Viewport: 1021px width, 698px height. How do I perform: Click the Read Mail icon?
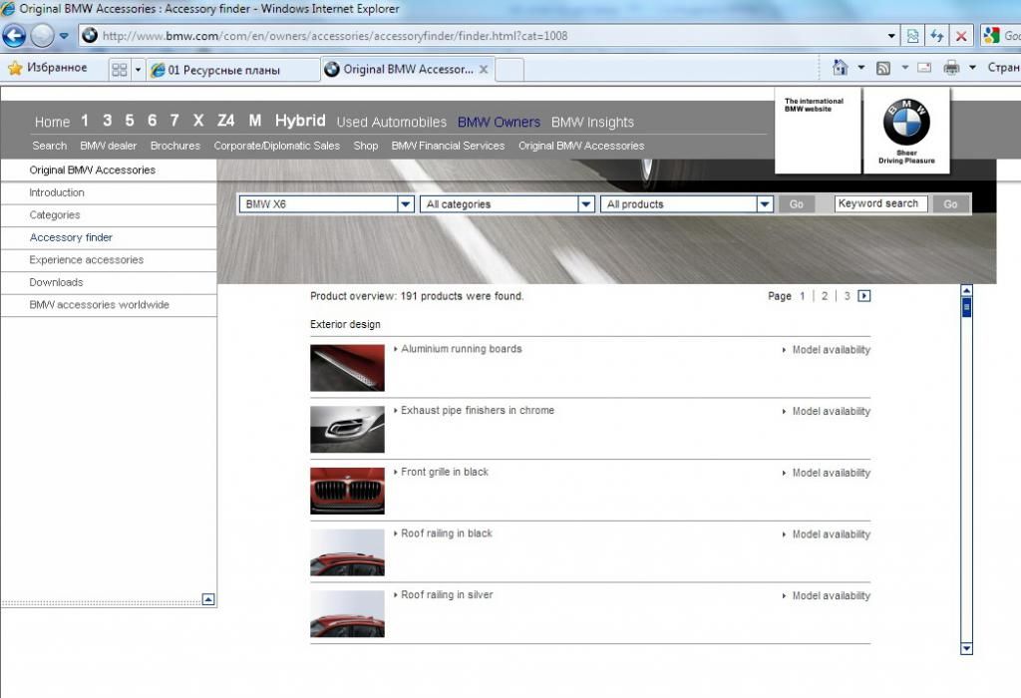(x=924, y=67)
